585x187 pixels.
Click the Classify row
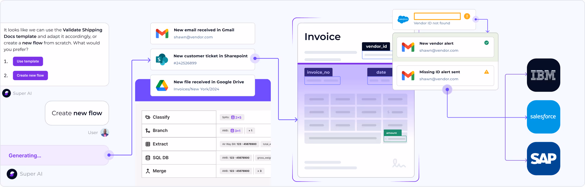click(x=206, y=117)
